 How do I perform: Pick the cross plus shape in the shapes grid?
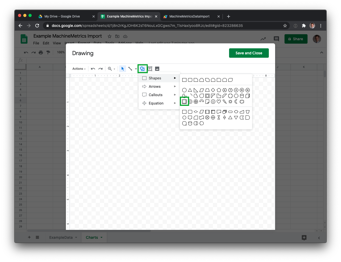230,96
